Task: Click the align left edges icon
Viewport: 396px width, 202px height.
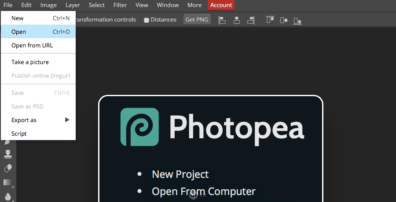Action: pos(222,20)
